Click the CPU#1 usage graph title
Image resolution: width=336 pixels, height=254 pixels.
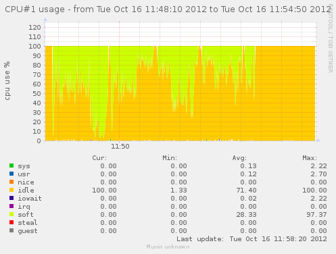point(168,9)
